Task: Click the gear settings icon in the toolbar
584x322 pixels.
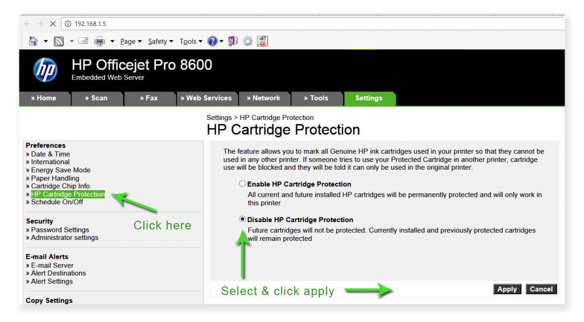Action: coord(248,41)
